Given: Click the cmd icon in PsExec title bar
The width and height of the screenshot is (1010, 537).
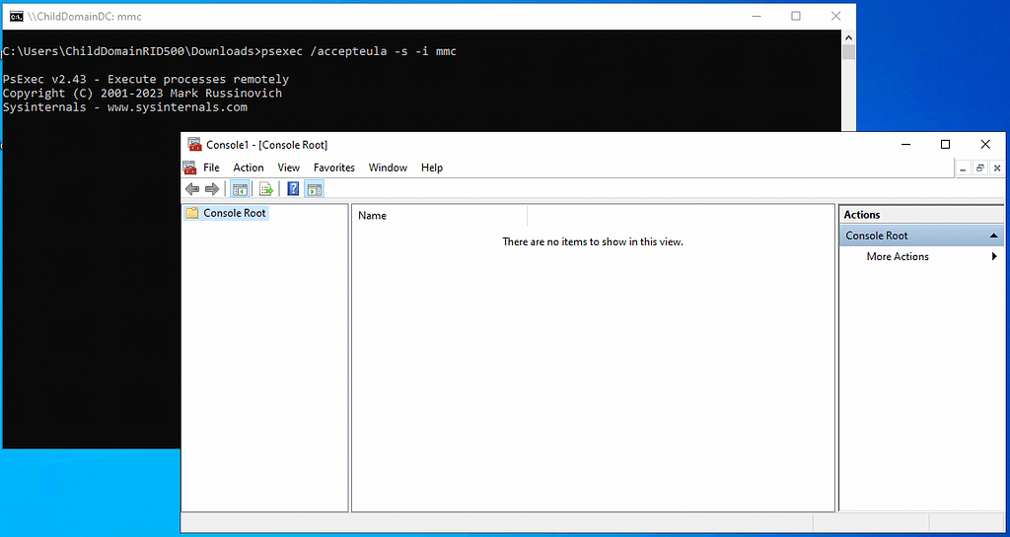Looking at the screenshot, I should [16, 16].
